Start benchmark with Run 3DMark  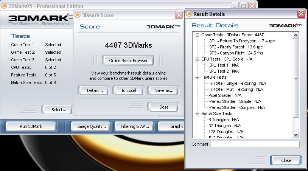pyautogui.click(x=31, y=126)
